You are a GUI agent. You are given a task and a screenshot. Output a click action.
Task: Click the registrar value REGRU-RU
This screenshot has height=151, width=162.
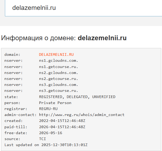[x=48, y=109]
